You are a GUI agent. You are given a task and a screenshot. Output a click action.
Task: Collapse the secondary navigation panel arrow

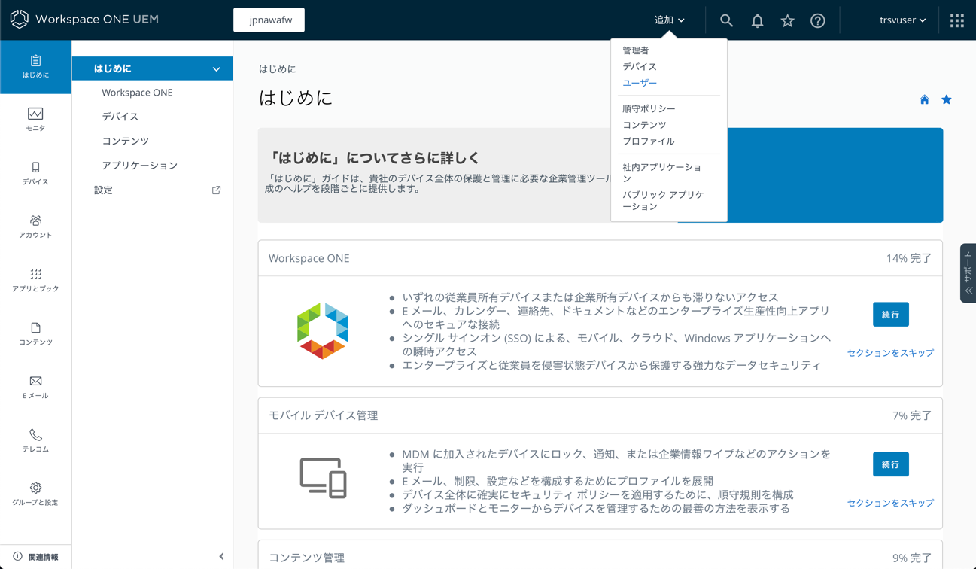tap(221, 557)
